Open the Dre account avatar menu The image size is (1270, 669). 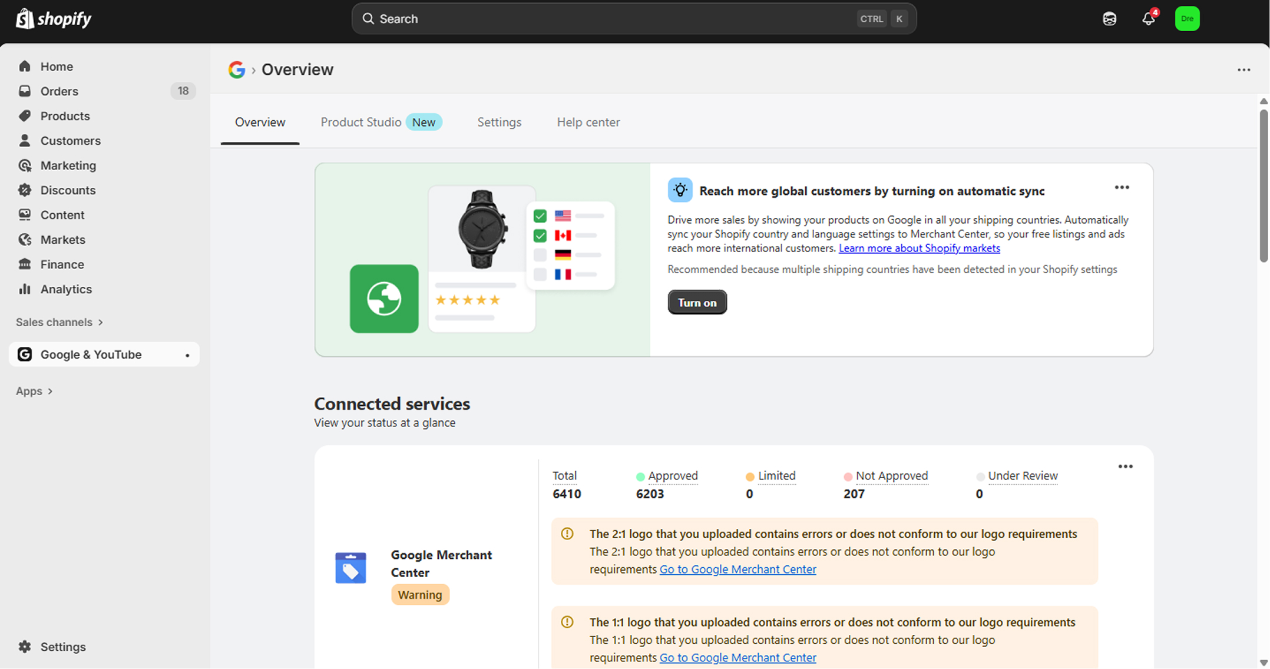1187,19
